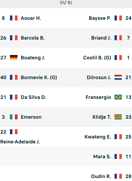This screenshot has height=181, width=132.
Task: Click the French flag beside Baysse P.
Action: point(118,18)
